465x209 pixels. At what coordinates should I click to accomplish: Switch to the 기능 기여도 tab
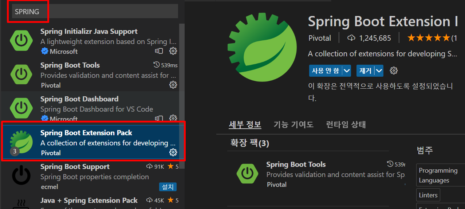point(293,125)
